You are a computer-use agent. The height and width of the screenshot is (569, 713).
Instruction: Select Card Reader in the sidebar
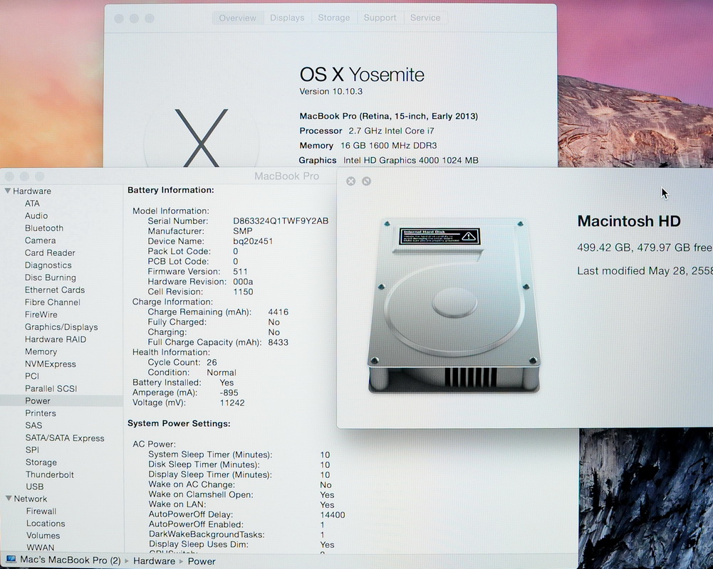[x=50, y=252]
